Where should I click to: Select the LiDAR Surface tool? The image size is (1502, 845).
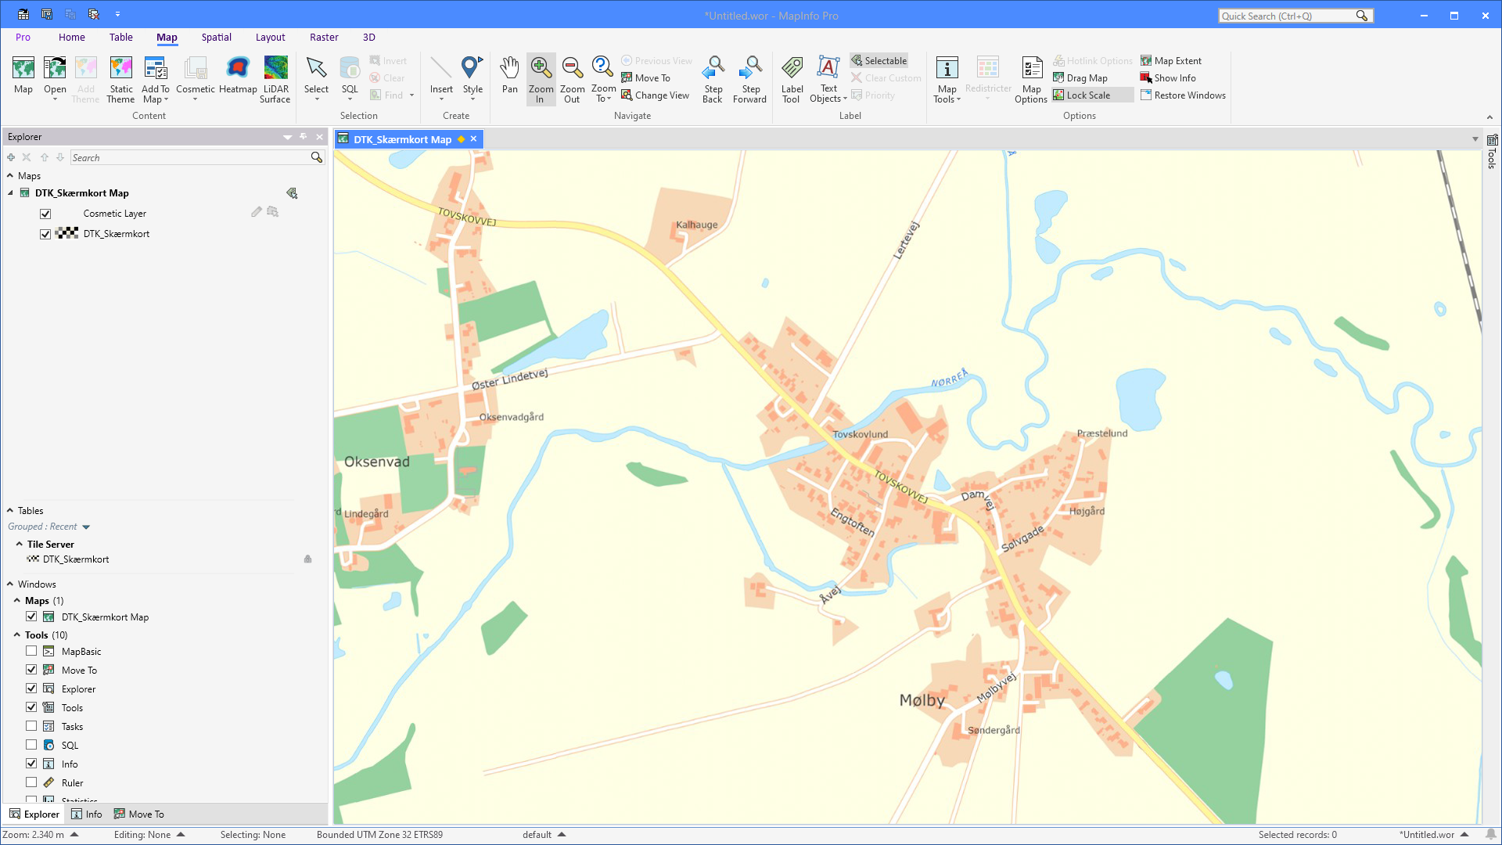pos(275,77)
